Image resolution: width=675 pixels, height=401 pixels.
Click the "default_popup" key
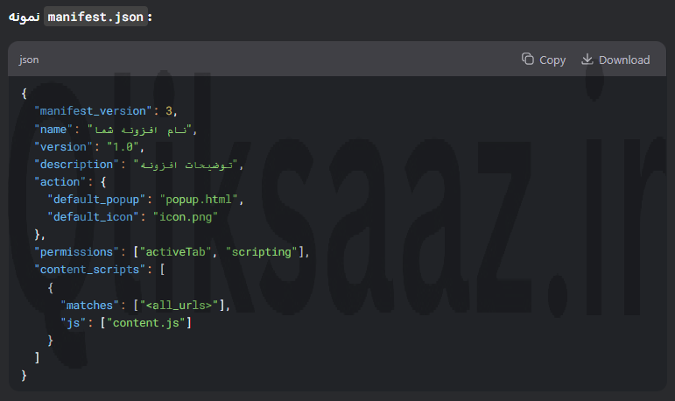(x=96, y=200)
